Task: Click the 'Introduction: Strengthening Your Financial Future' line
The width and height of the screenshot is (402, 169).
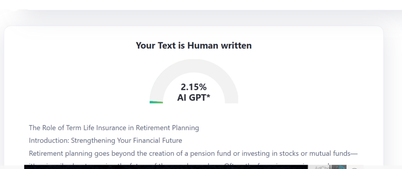Action: click(x=105, y=140)
